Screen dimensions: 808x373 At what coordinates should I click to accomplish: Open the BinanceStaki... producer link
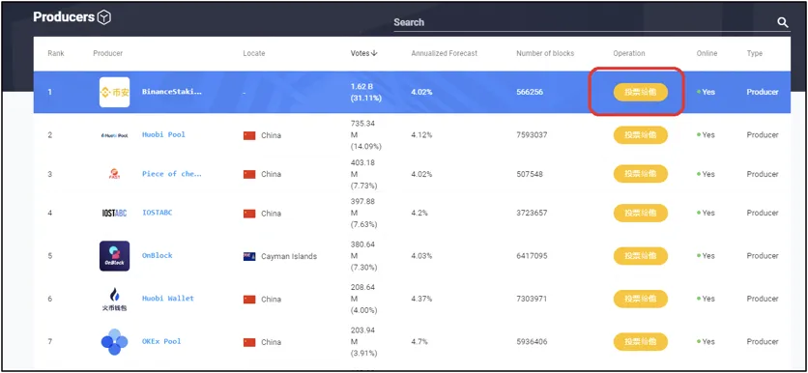tap(172, 92)
